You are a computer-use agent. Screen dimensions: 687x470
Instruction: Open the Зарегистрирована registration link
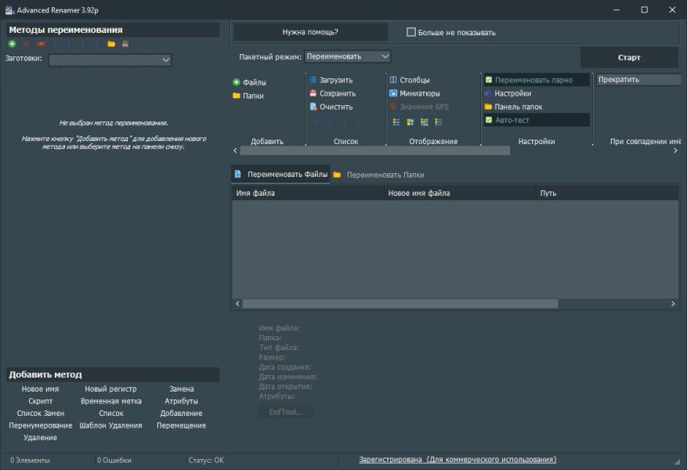pyautogui.click(x=457, y=460)
